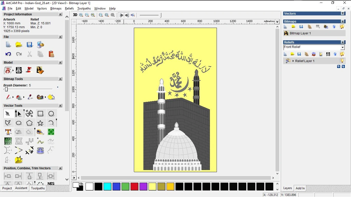Click the Create Rectangle vector tool
Viewport: 351px width, 197px height.
(40, 114)
